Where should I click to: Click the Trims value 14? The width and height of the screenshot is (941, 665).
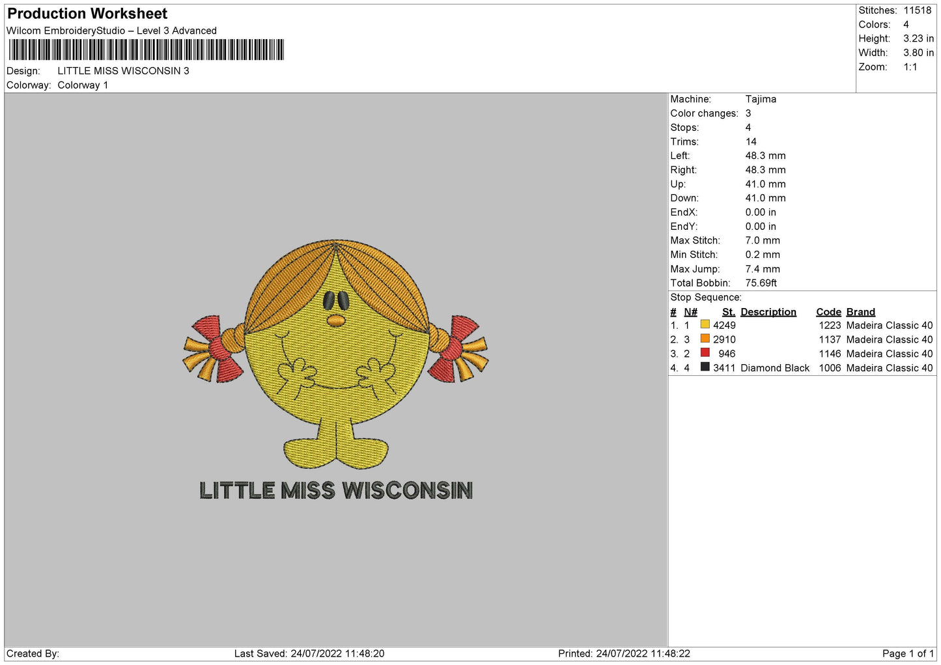point(751,141)
